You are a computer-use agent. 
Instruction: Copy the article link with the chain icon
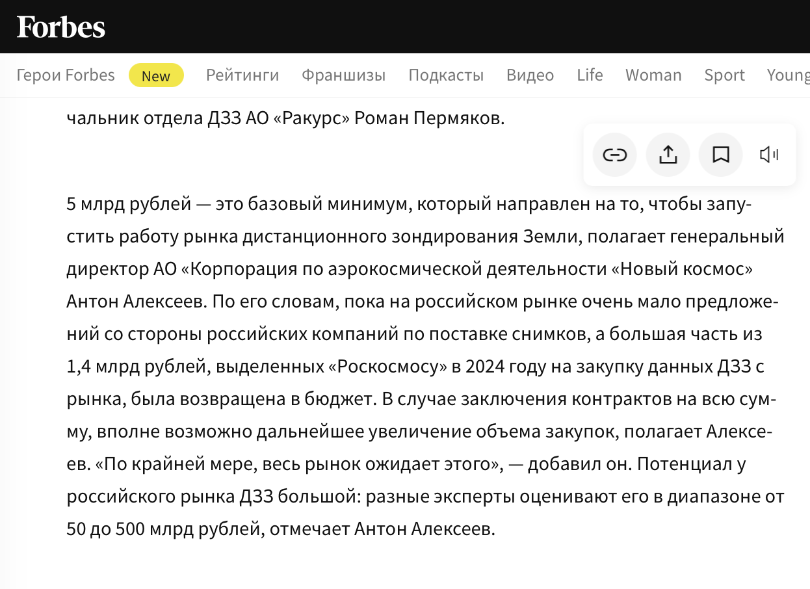pos(615,155)
